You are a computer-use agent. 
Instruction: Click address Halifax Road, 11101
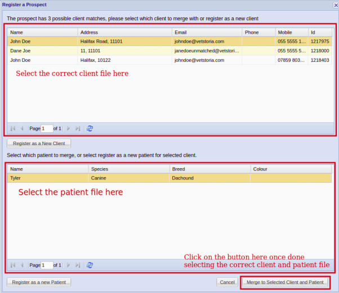click(x=101, y=41)
